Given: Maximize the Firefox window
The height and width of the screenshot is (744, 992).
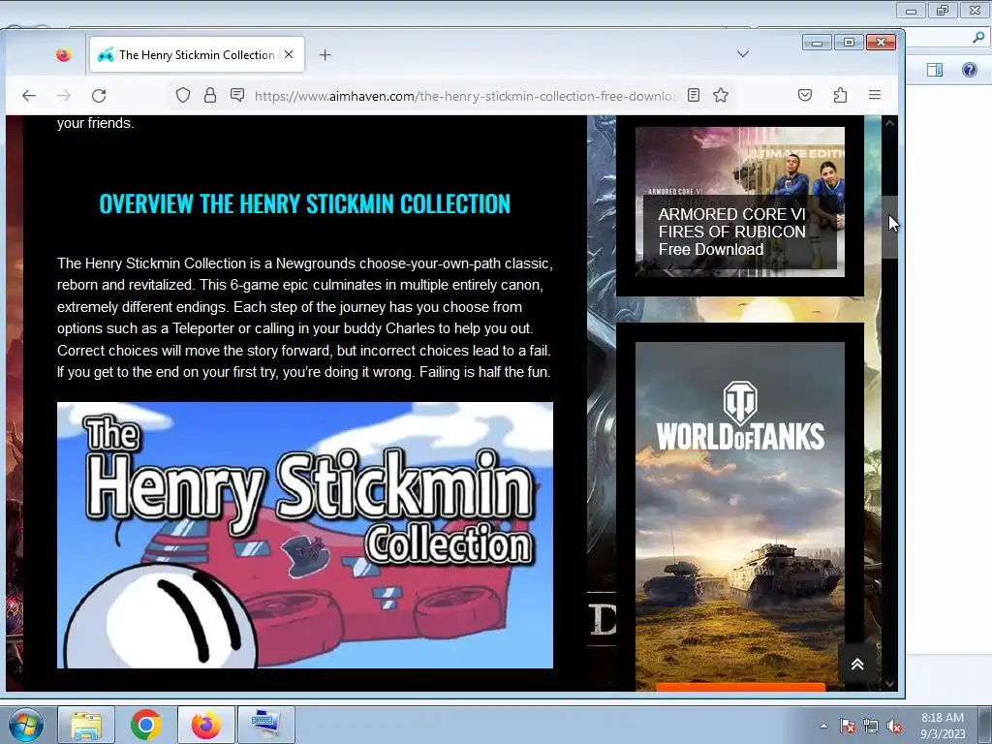Looking at the screenshot, I should [849, 43].
